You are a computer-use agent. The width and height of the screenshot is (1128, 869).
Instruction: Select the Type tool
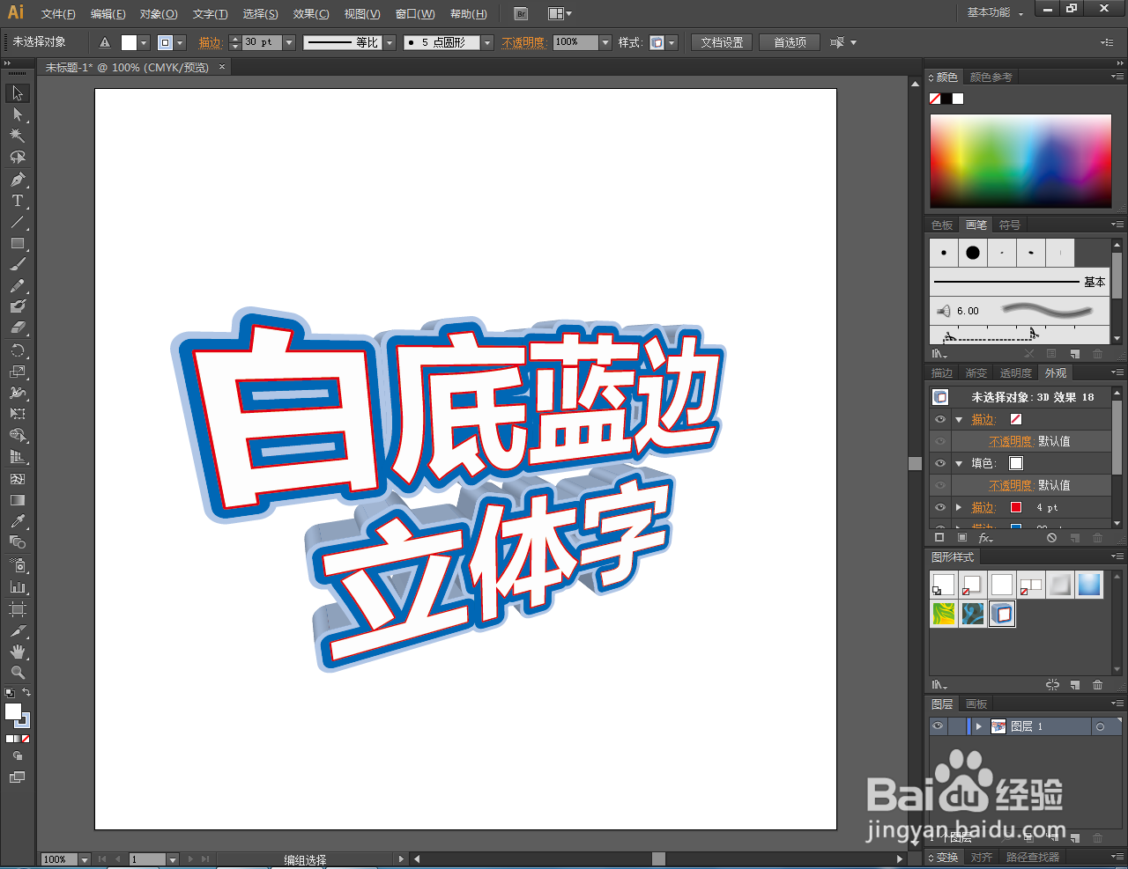(x=16, y=200)
